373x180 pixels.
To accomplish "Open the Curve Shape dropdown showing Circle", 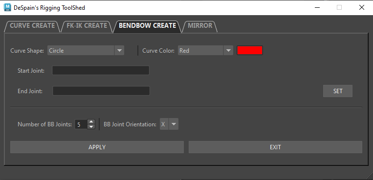I will (86, 50).
